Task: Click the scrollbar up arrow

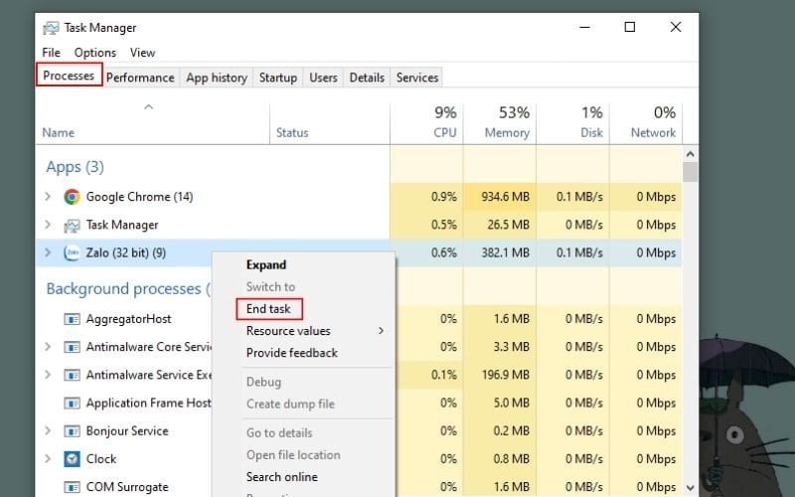Action: pyautogui.click(x=690, y=154)
